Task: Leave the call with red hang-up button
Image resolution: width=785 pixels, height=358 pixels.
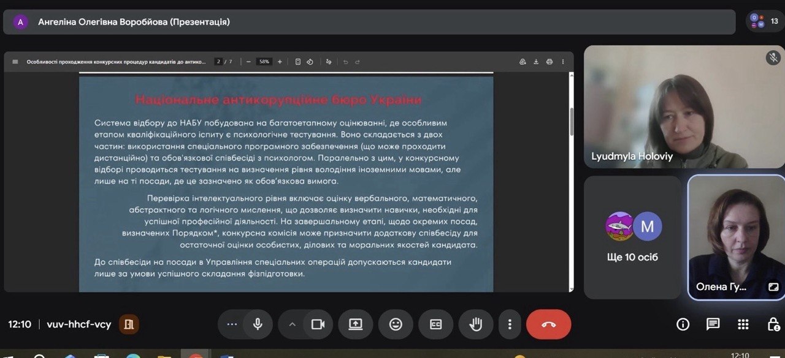Action: point(548,324)
